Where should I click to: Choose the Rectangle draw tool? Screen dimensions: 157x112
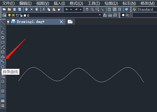(x=3, y=42)
